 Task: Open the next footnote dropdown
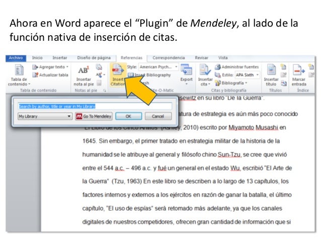100,75
